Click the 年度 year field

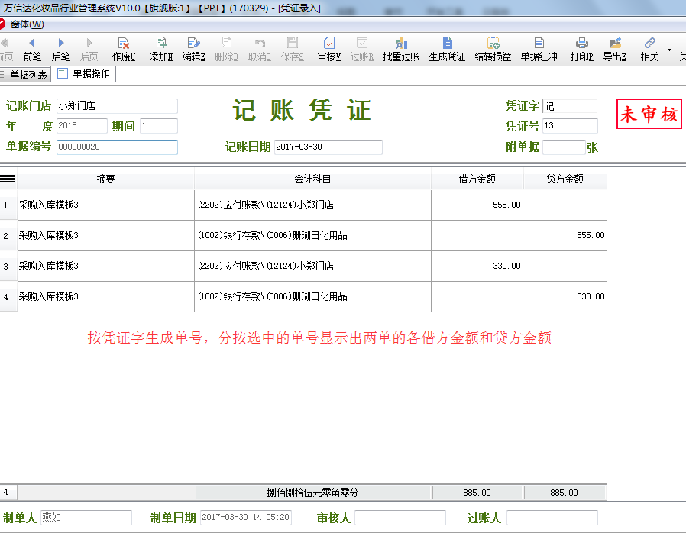tap(82, 126)
